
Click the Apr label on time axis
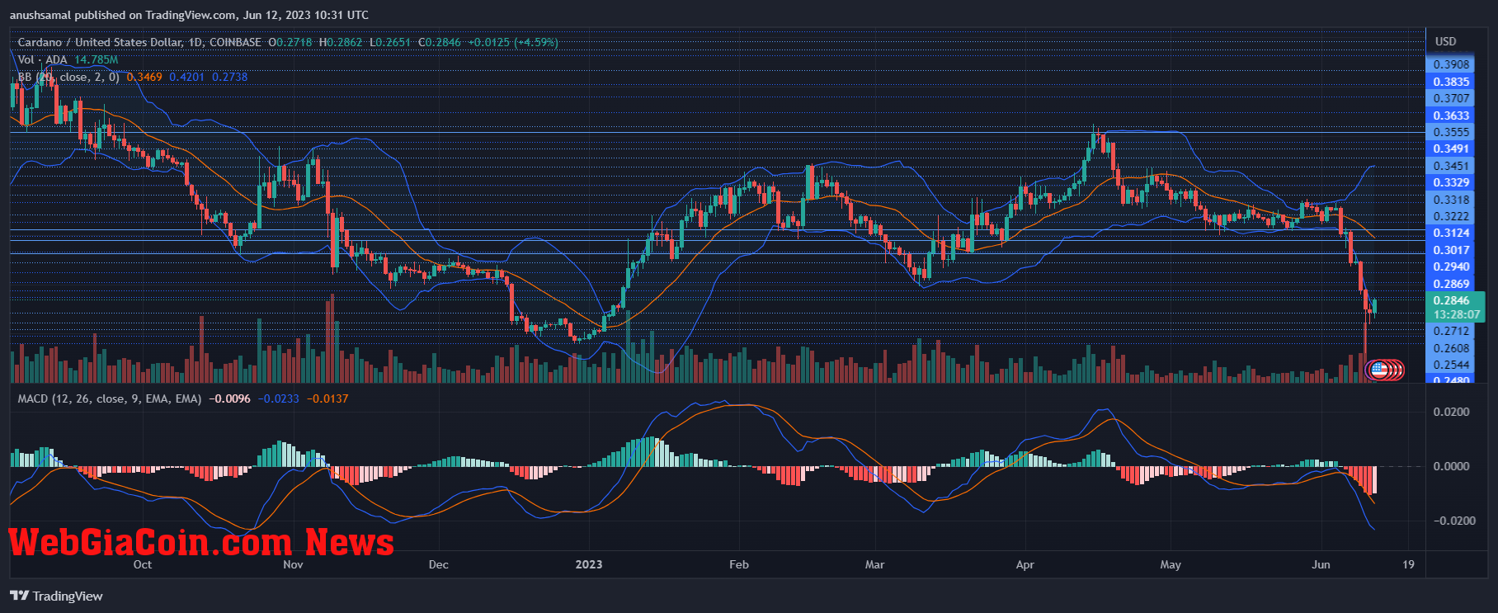point(1025,564)
